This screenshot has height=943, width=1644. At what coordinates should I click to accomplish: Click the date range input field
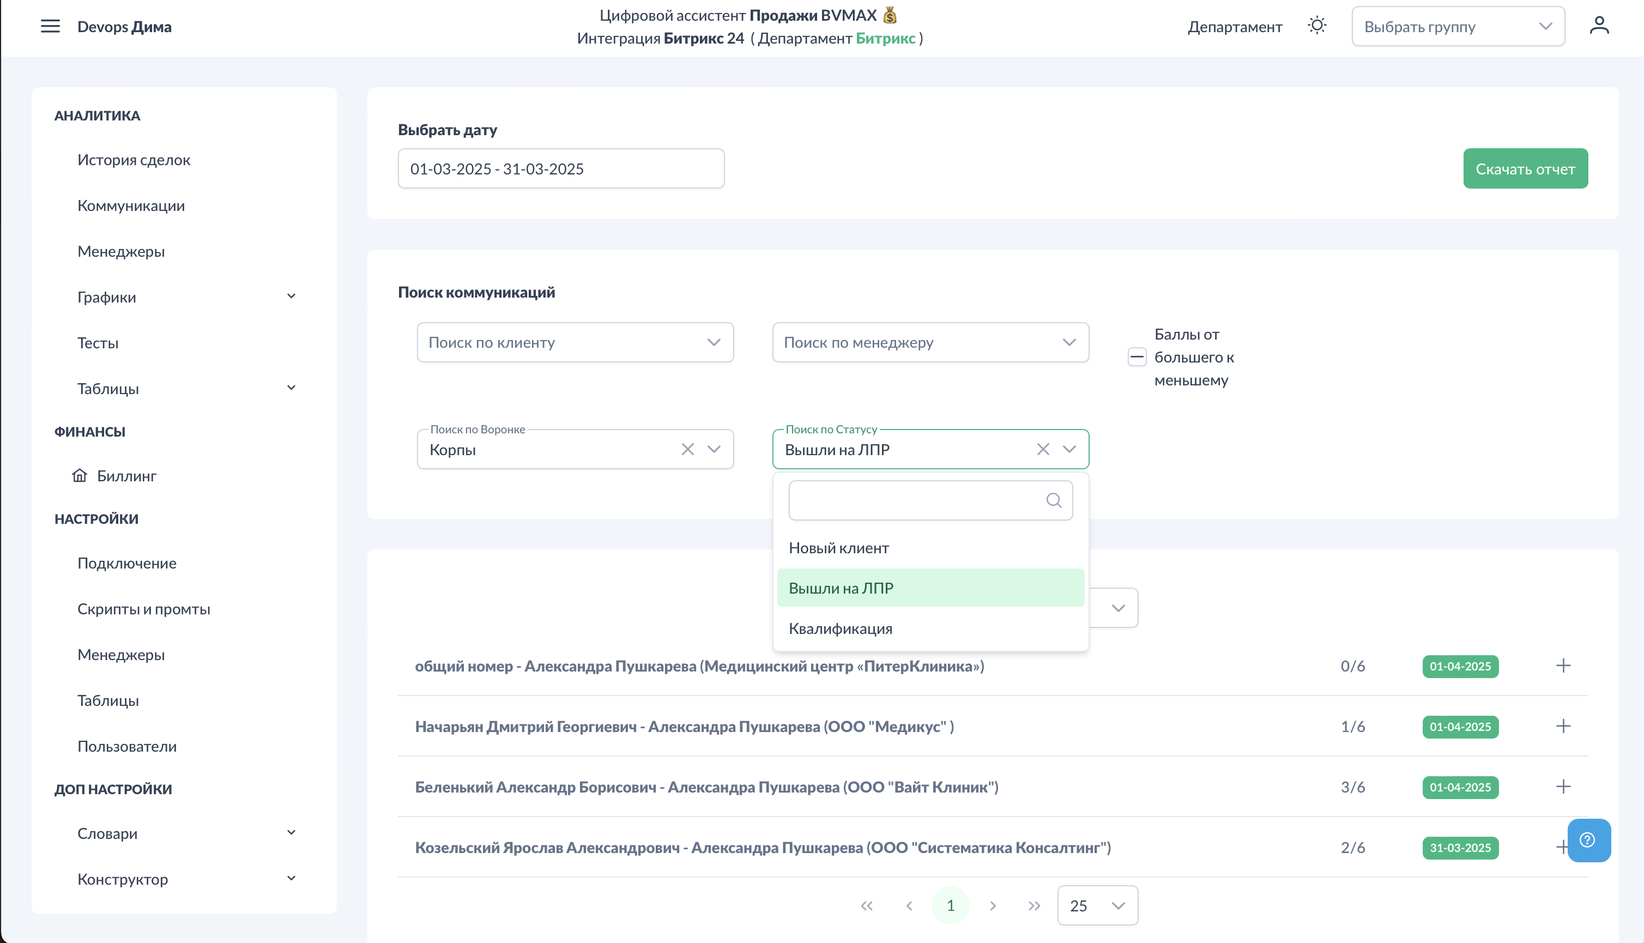tap(561, 169)
